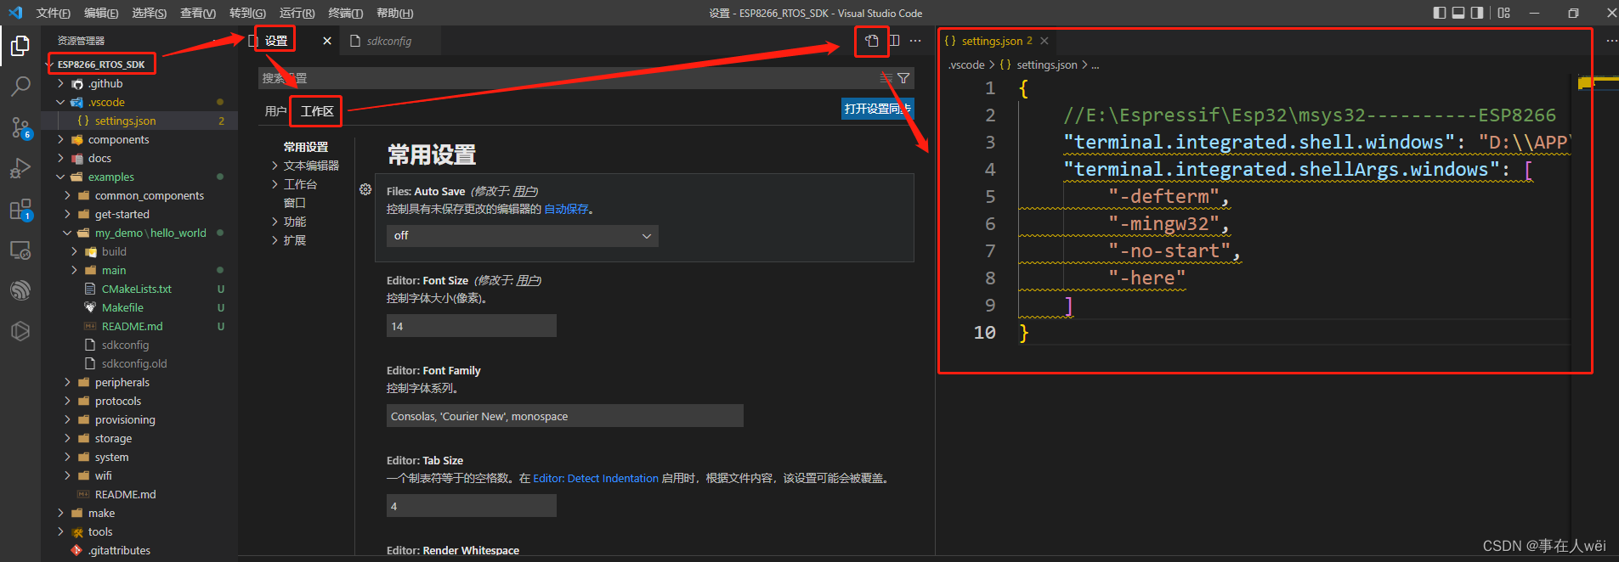Open the 编辑(E) menu

point(101,13)
